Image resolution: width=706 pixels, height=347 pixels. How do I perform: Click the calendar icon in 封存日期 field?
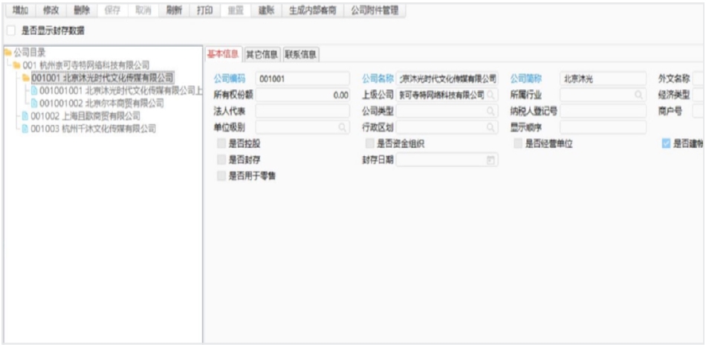pos(490,160)
